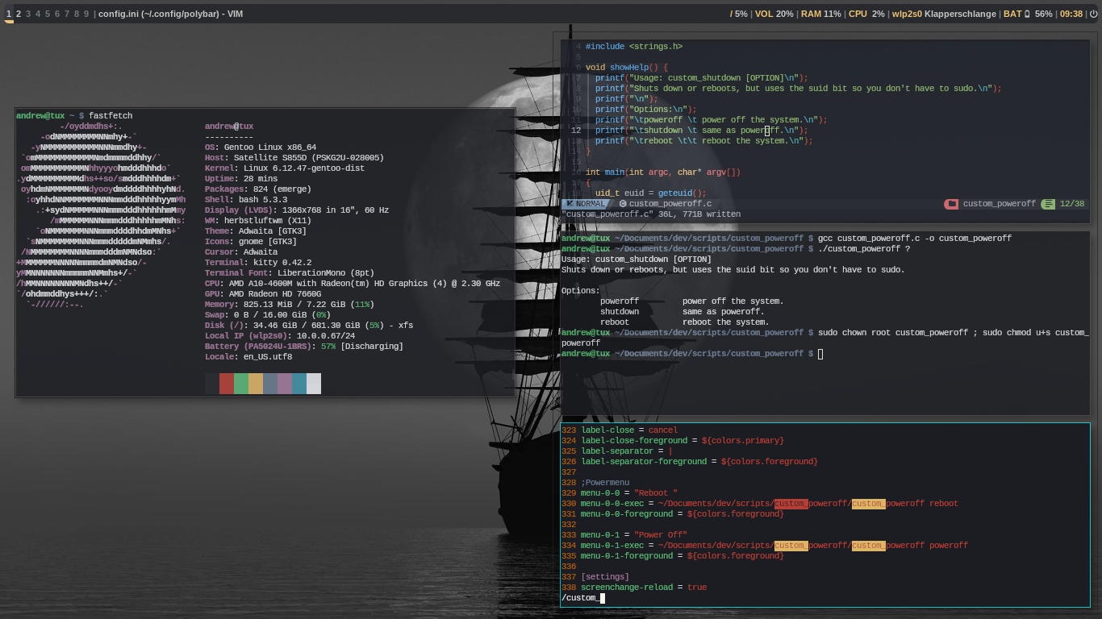1102x619 pixels.
Task: Click the C filetype icon in Vim statusline
Action: click(x=622, y=204)
